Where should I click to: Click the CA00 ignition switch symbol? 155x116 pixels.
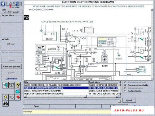(75, 41)
